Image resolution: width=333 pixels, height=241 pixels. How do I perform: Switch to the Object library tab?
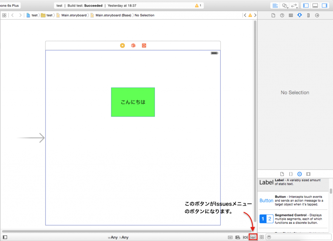(300, 174)
